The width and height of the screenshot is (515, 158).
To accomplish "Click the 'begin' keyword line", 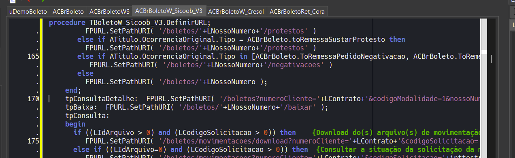I will coord(75,124).
